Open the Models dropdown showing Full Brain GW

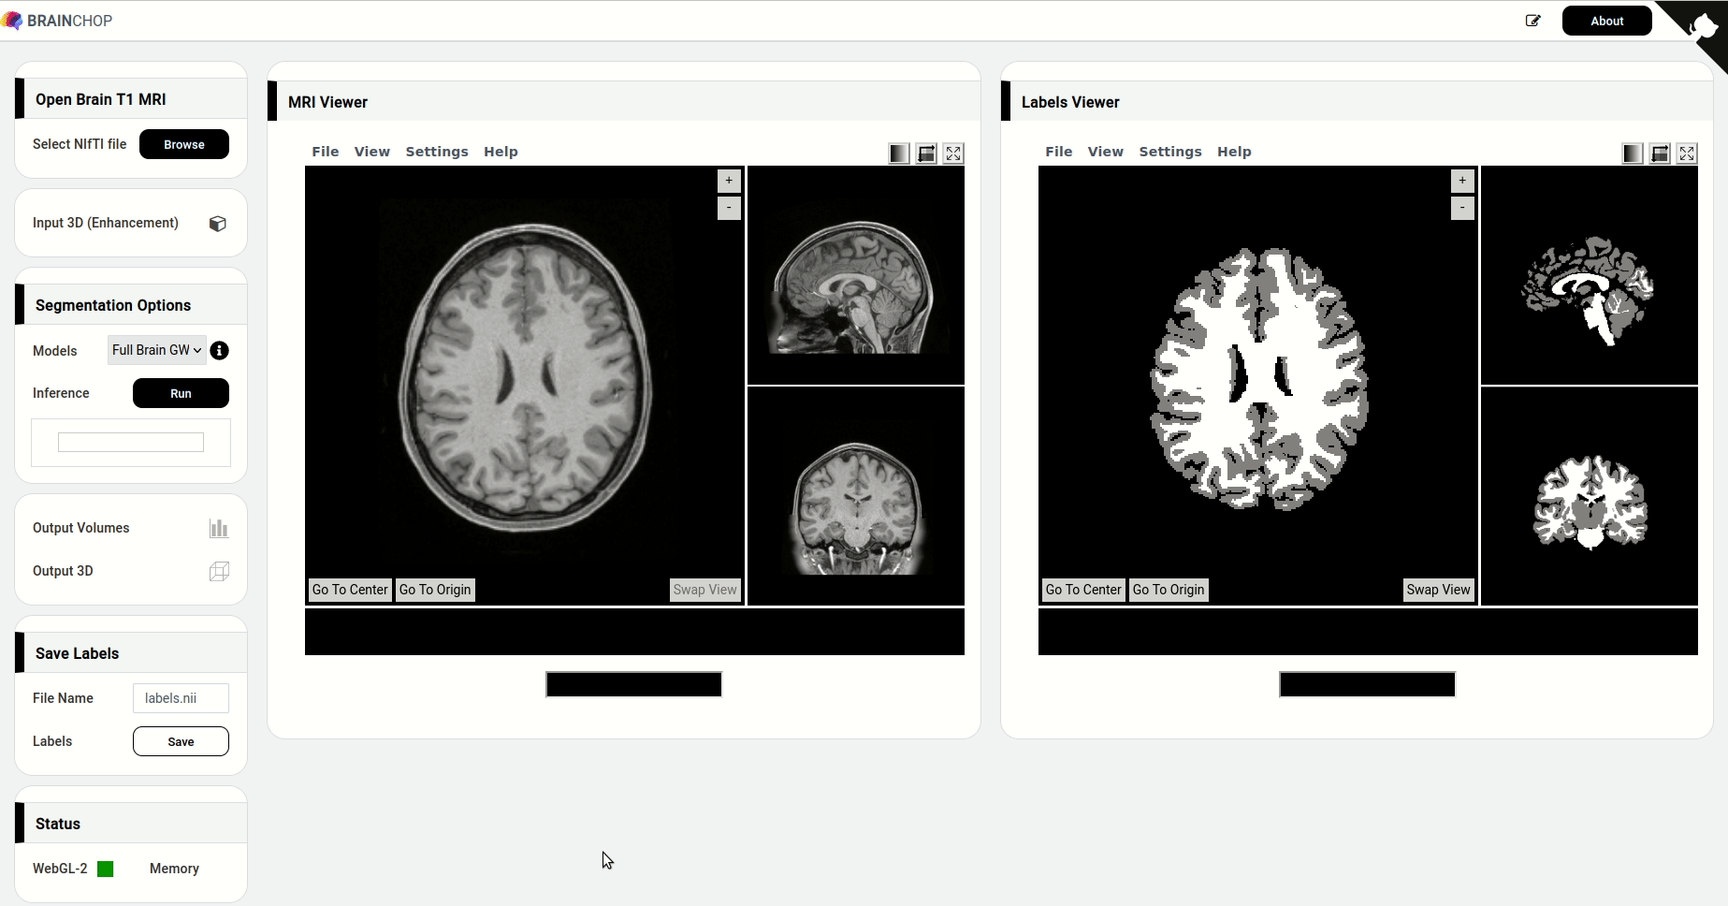155,350
